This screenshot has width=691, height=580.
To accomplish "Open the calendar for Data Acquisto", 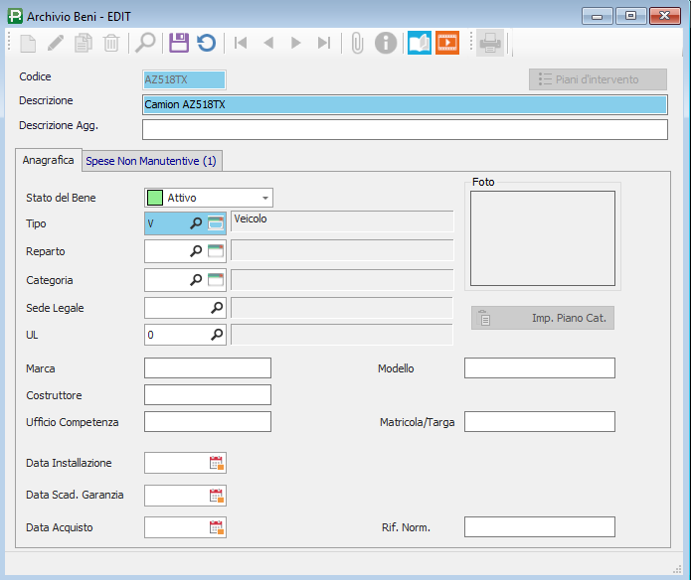I will (217, 527).
